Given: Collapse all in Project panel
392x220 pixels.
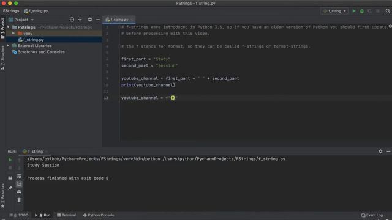Looking at the screenshot, I should 80,20.
